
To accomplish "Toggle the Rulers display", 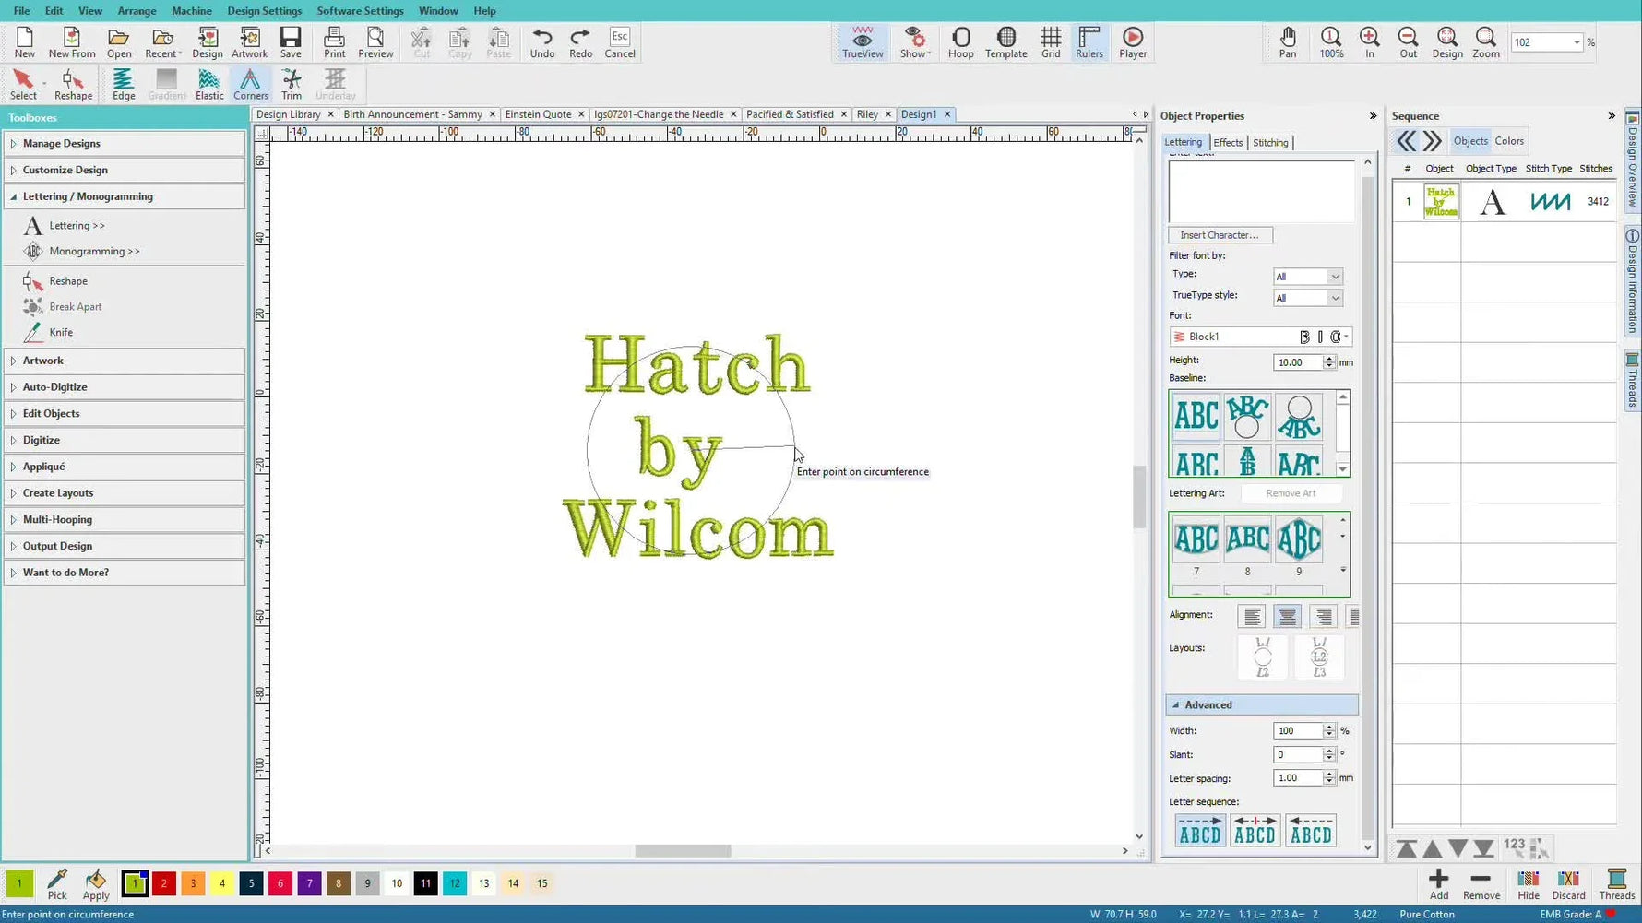I will (1089, 41).
